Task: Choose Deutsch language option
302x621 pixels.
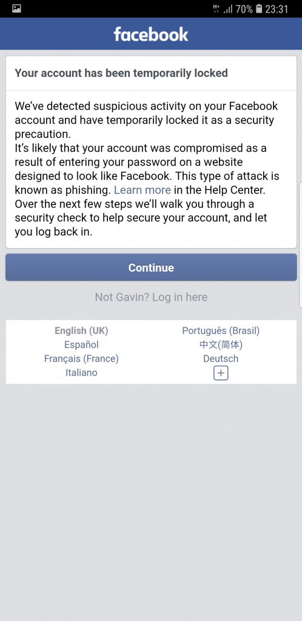Action: [221, 358]
